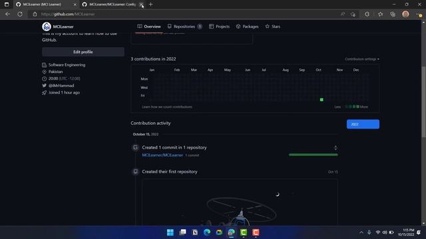This screenshot has height=239, width=426.
Task: Open Task View from the taskbar
Action: click(182, 232)
